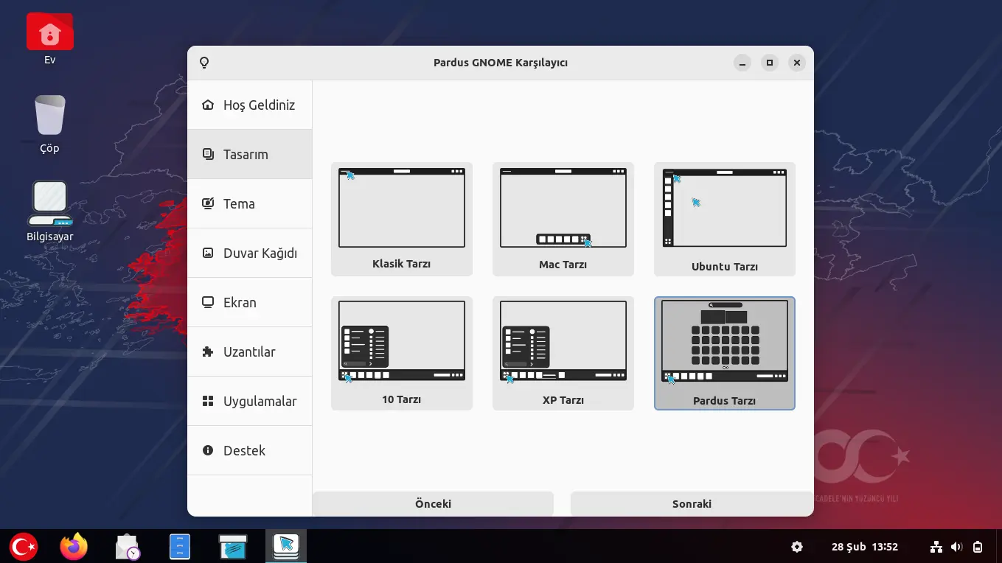1002x563 pixels.
Task: Open the clock showing 28 Şub 13:52
Action: point(864,547)
